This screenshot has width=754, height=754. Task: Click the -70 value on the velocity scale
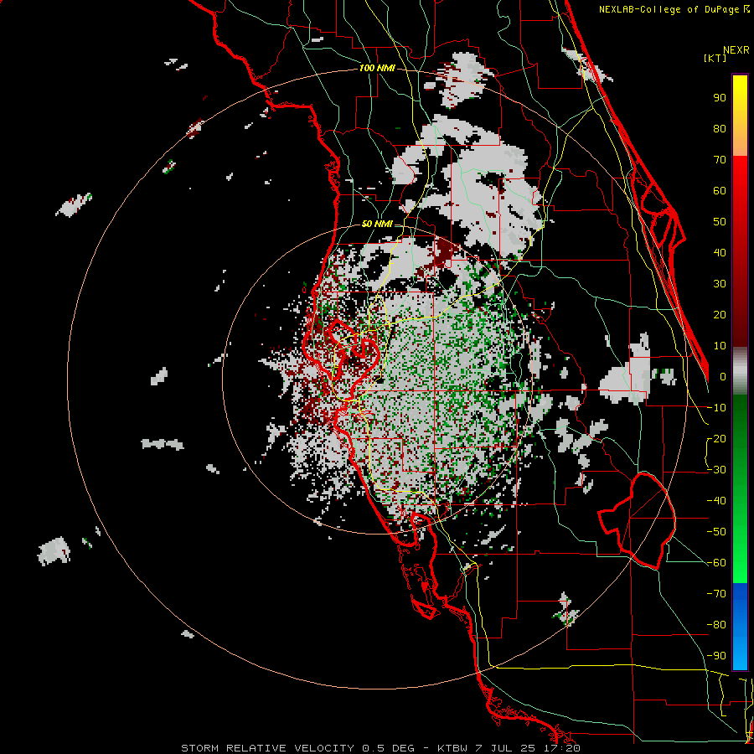click(x=716, y=594)
